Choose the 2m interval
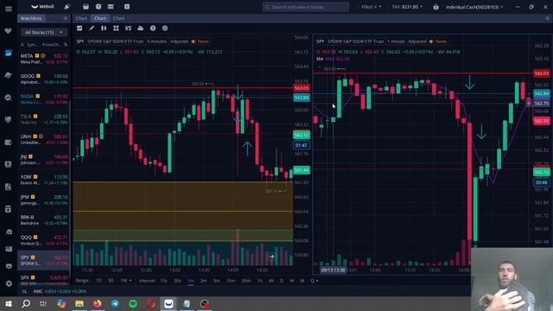Screen dimensions: 553x311 204,281
